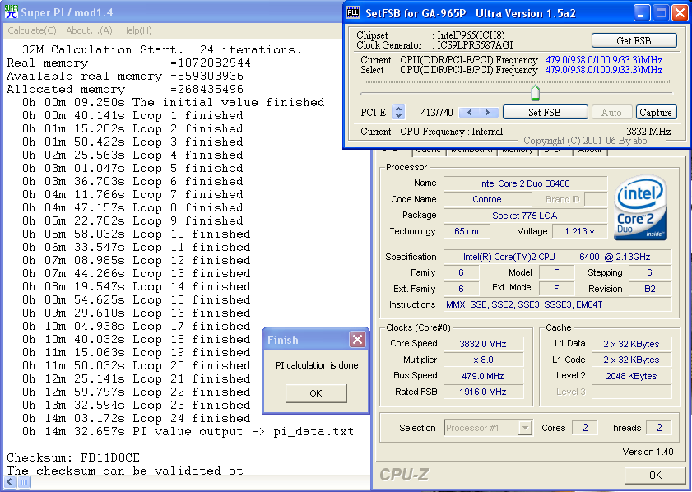Click the SetFSB PLL icon in title bar
This screenshot has width=692, height=492.
(x=353, y=13)
